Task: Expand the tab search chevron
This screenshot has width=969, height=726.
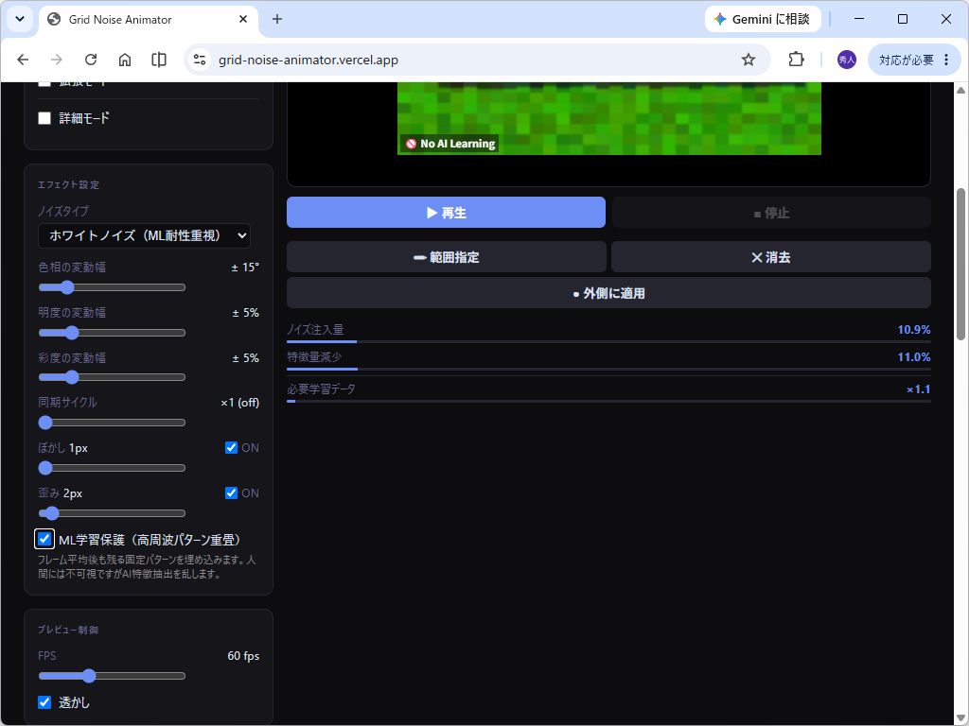Action: pos(20,19)
